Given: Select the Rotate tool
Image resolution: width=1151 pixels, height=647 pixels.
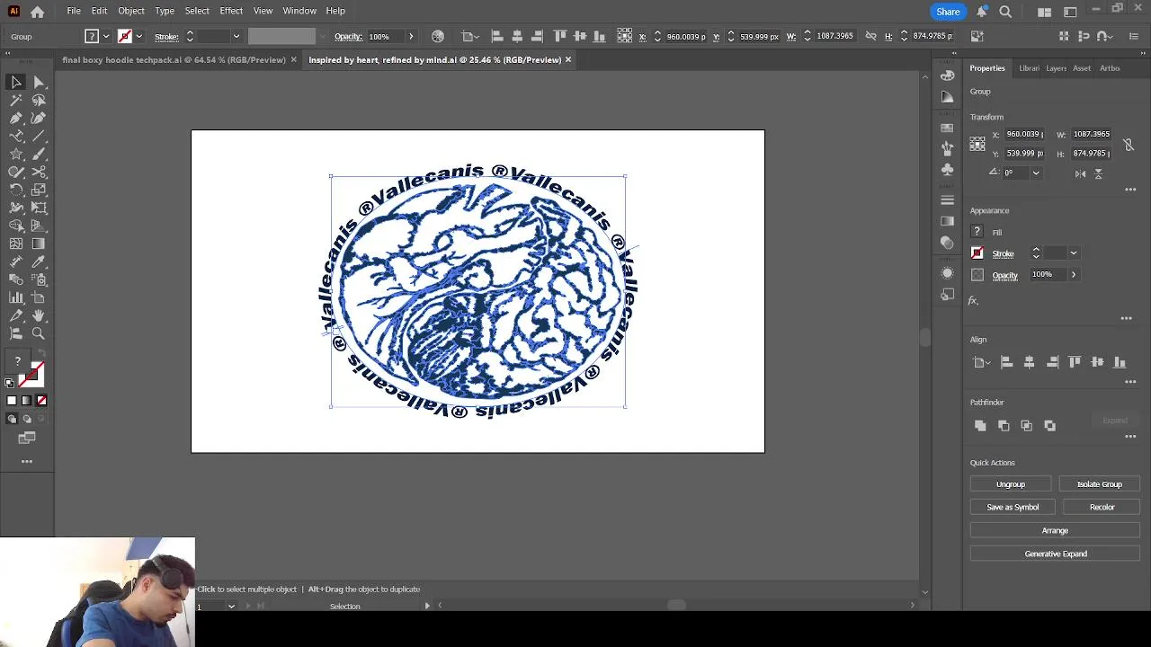Looking at the screenshot, I should tap(16, 190).
